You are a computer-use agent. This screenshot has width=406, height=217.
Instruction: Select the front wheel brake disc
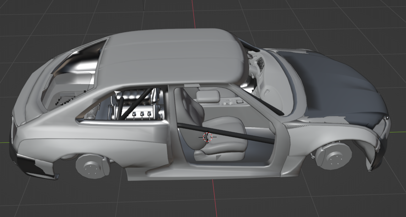tap(334, 156)
